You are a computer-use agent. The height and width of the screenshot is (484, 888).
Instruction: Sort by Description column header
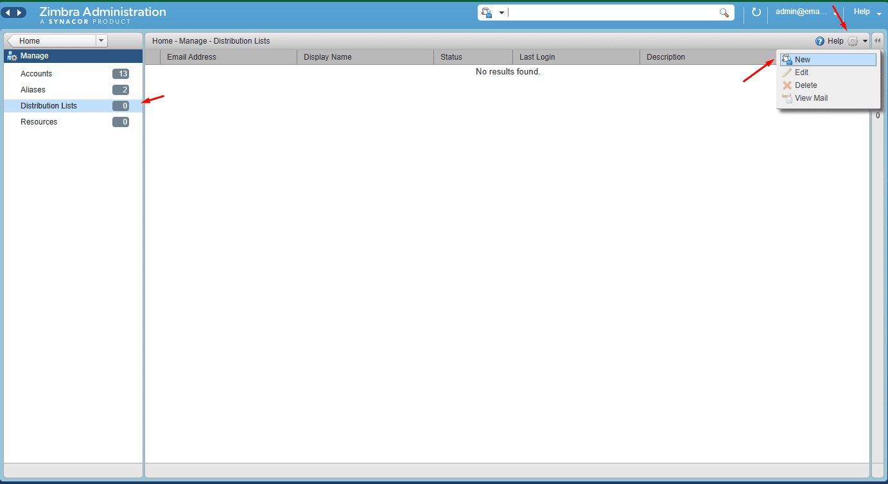point(708,57)
